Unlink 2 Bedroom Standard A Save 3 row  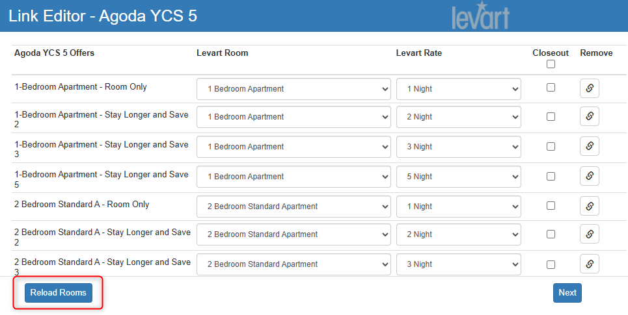pos(589,264)
